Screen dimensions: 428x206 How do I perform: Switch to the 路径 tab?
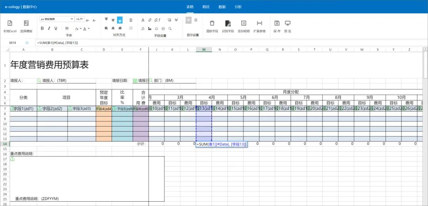tap(206, 7)
